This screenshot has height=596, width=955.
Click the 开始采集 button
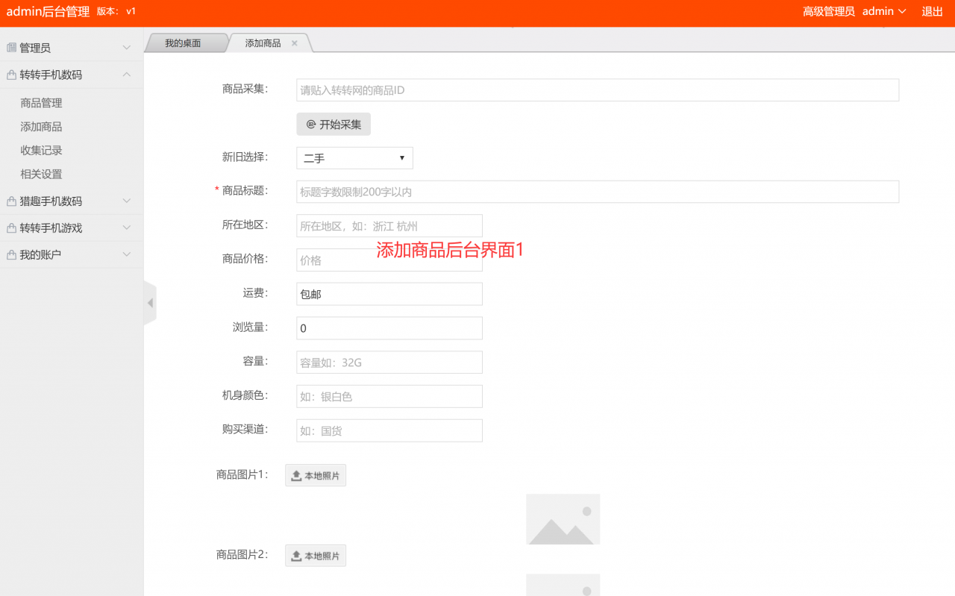coord(334,125)
